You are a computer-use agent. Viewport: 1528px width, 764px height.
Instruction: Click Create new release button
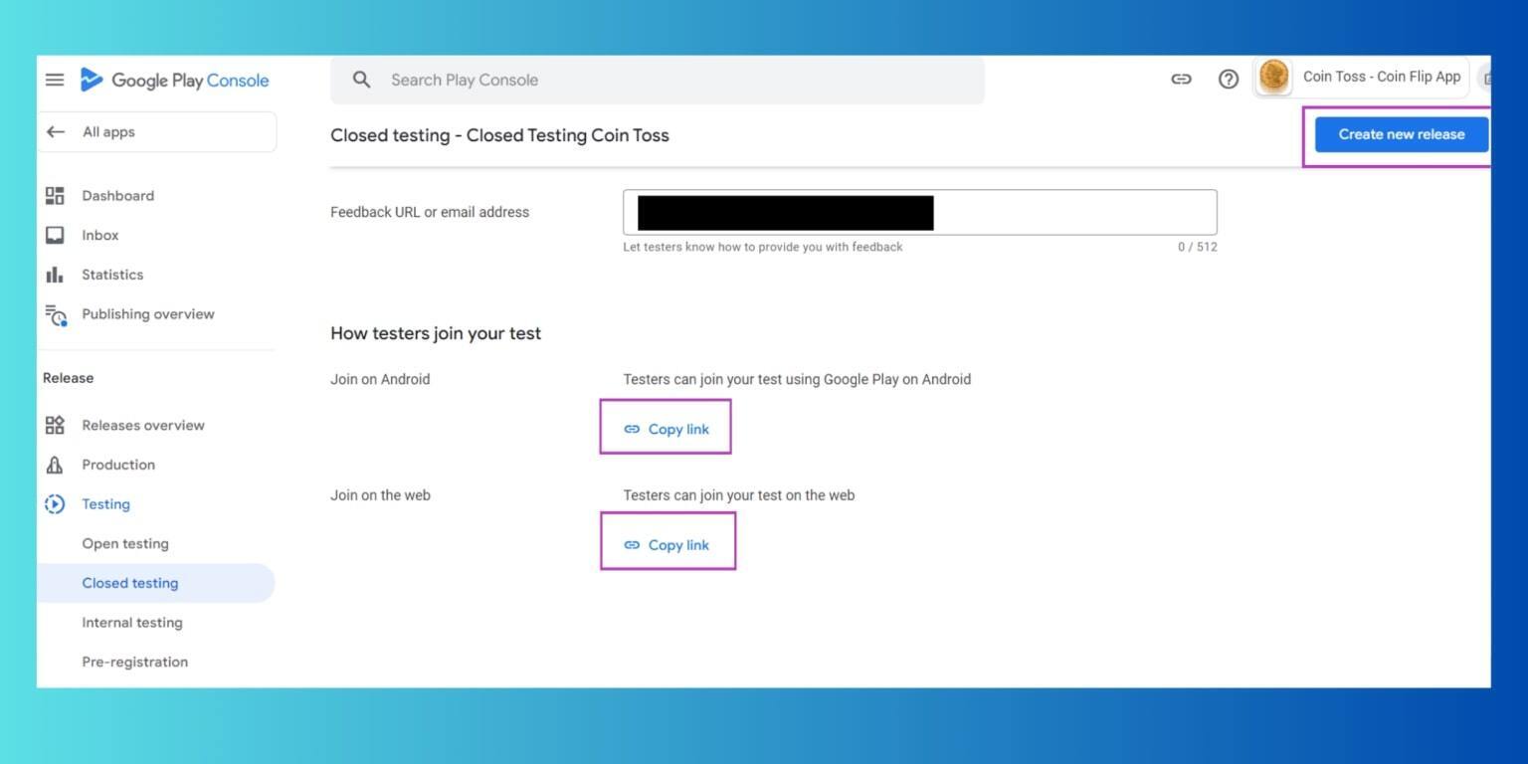(1401, 134)
